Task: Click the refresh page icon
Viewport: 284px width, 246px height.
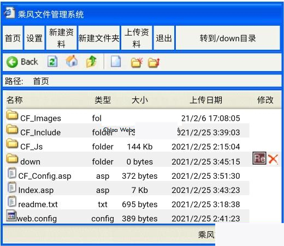Action: (52, 61)
